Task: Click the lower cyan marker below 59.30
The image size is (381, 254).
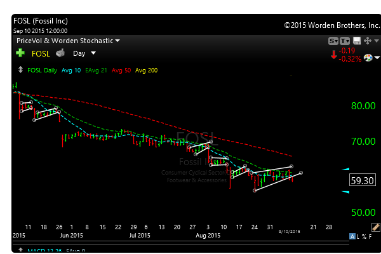Action: pos(346,192)
